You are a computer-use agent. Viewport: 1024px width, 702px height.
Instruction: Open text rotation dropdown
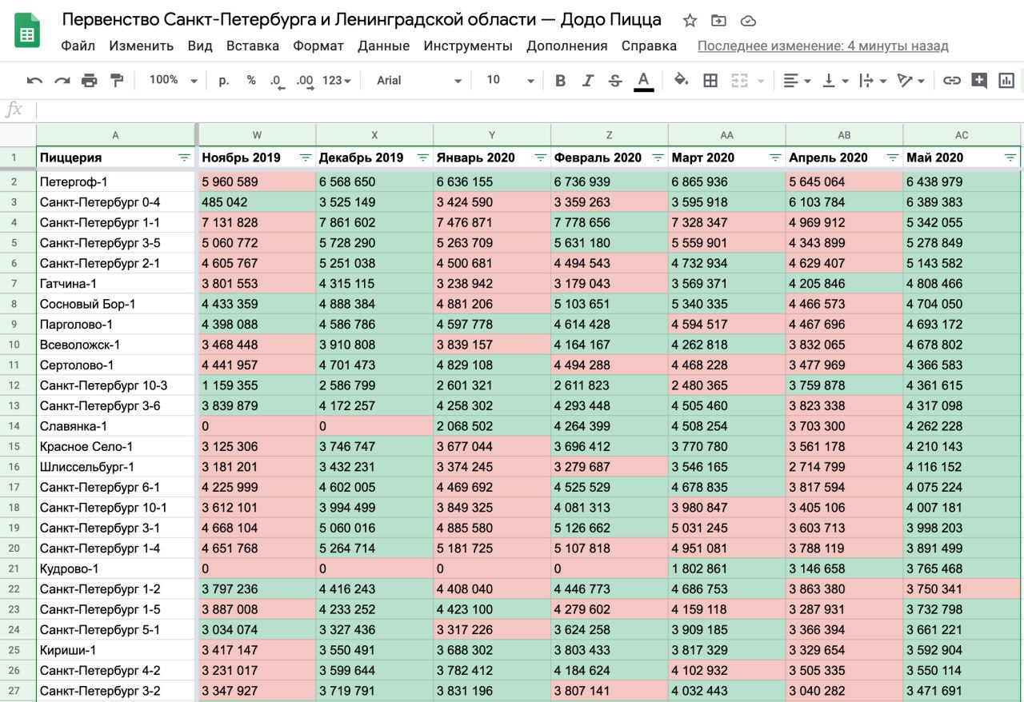click(x=911, y=80)
